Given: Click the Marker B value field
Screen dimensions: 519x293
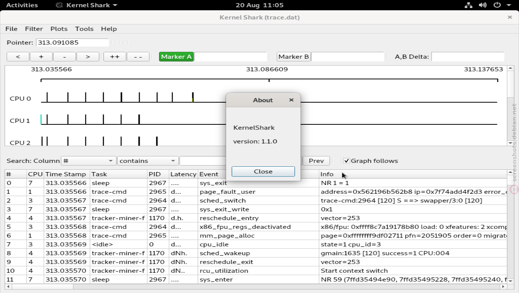Looking at the screenshot, I should (348, 56).
